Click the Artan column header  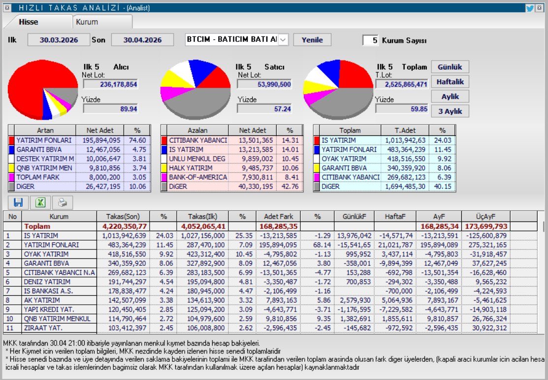(x=45, y=130)
